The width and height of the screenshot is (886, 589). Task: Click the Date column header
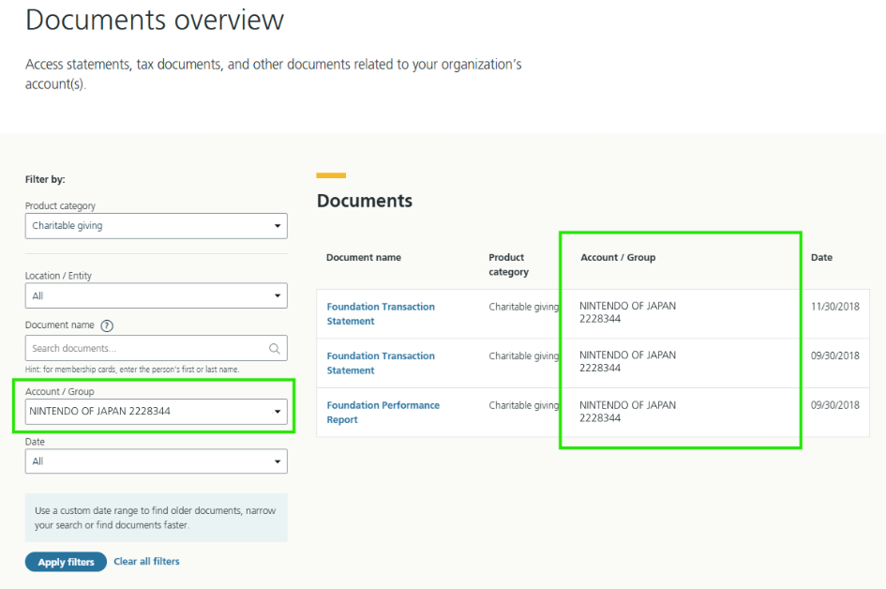pos(821,257)
